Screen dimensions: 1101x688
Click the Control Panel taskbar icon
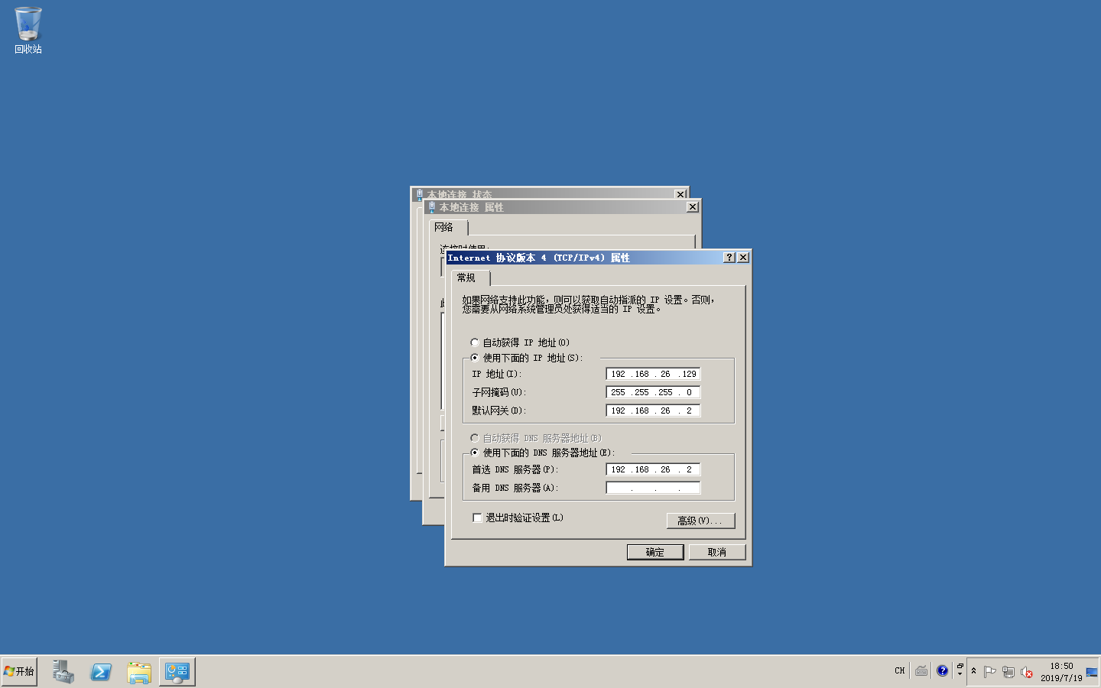coord(177,671)
